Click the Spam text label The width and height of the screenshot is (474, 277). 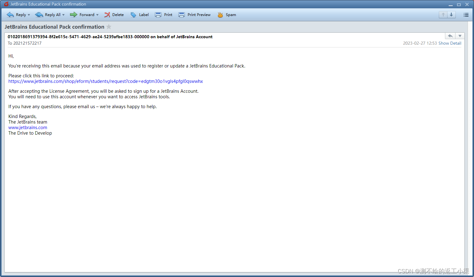click(231, 15)
